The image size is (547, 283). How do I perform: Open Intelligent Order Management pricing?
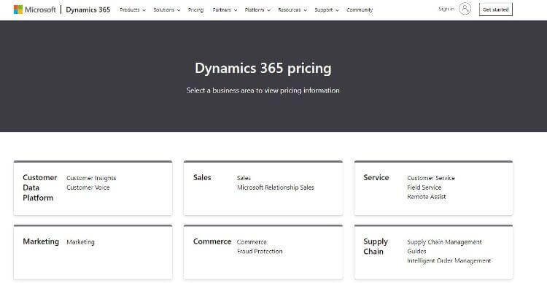click(449, 260)
